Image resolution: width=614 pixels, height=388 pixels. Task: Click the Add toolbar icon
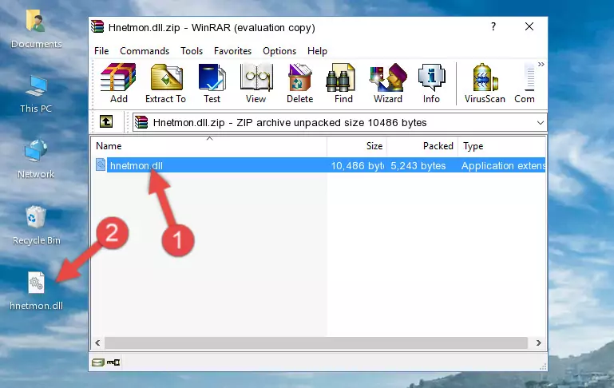tap(118, 83)
